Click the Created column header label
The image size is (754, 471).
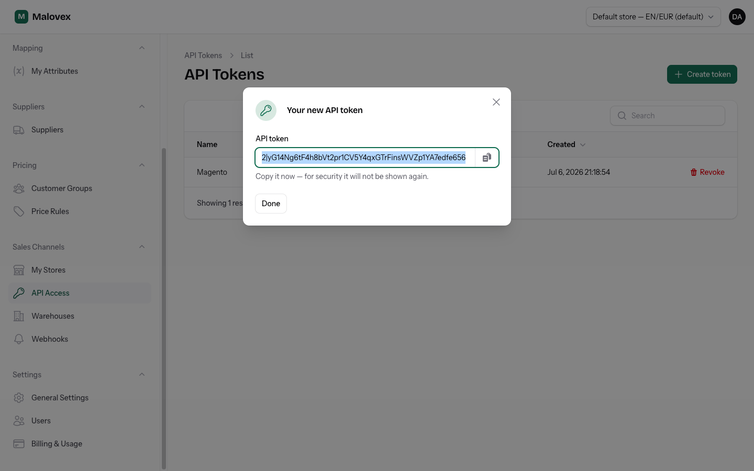pos(561,144)
